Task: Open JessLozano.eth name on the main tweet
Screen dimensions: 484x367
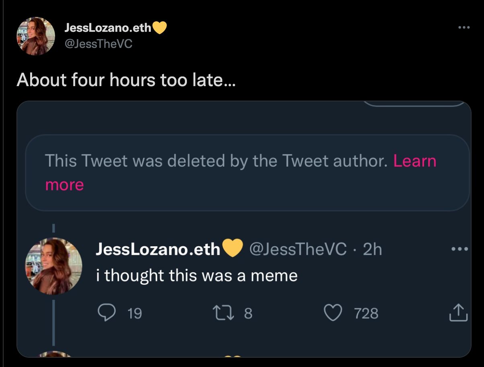Action: [108, 28]
